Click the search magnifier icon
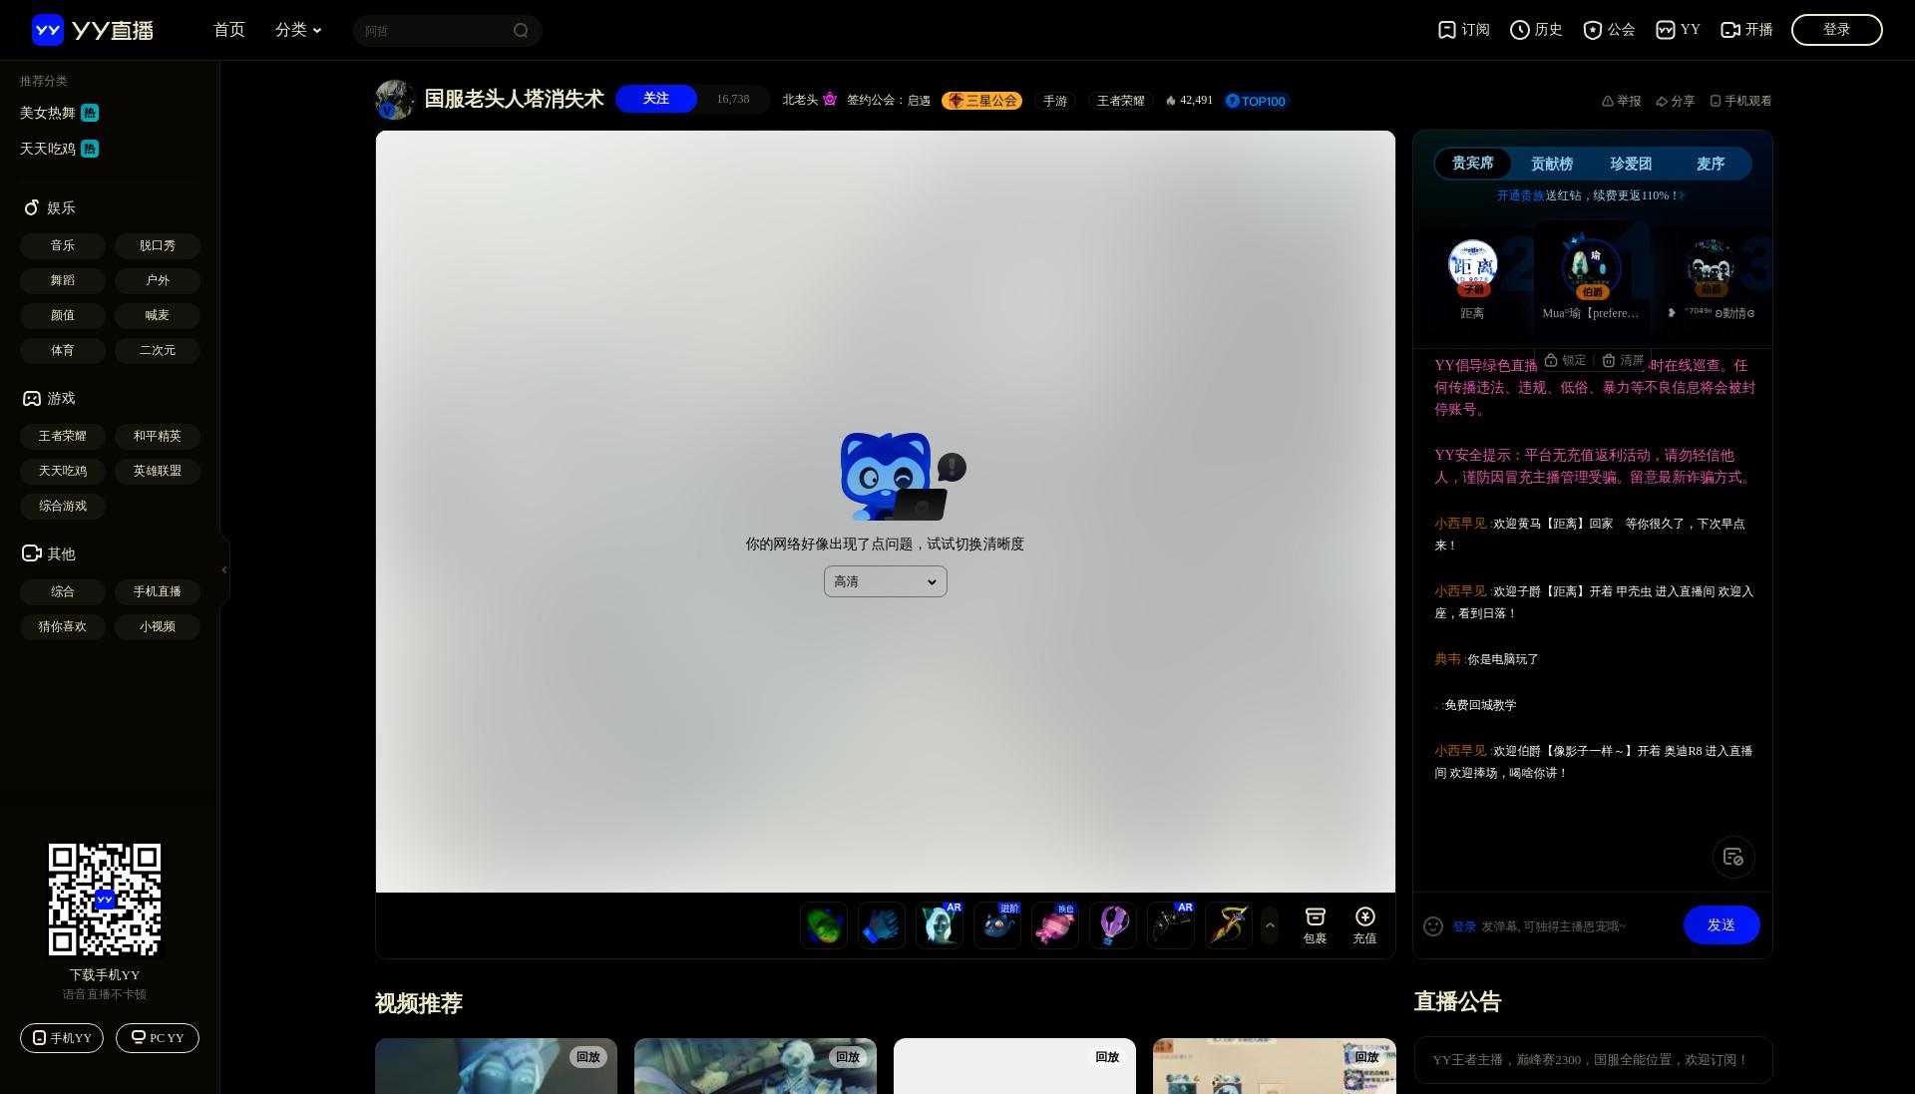 coord(521,31)
